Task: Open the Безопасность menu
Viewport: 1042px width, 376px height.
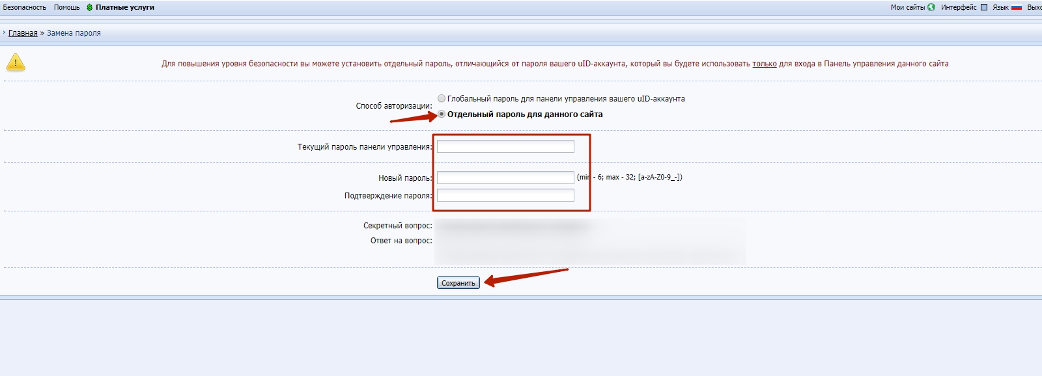Action: (25, 8)
